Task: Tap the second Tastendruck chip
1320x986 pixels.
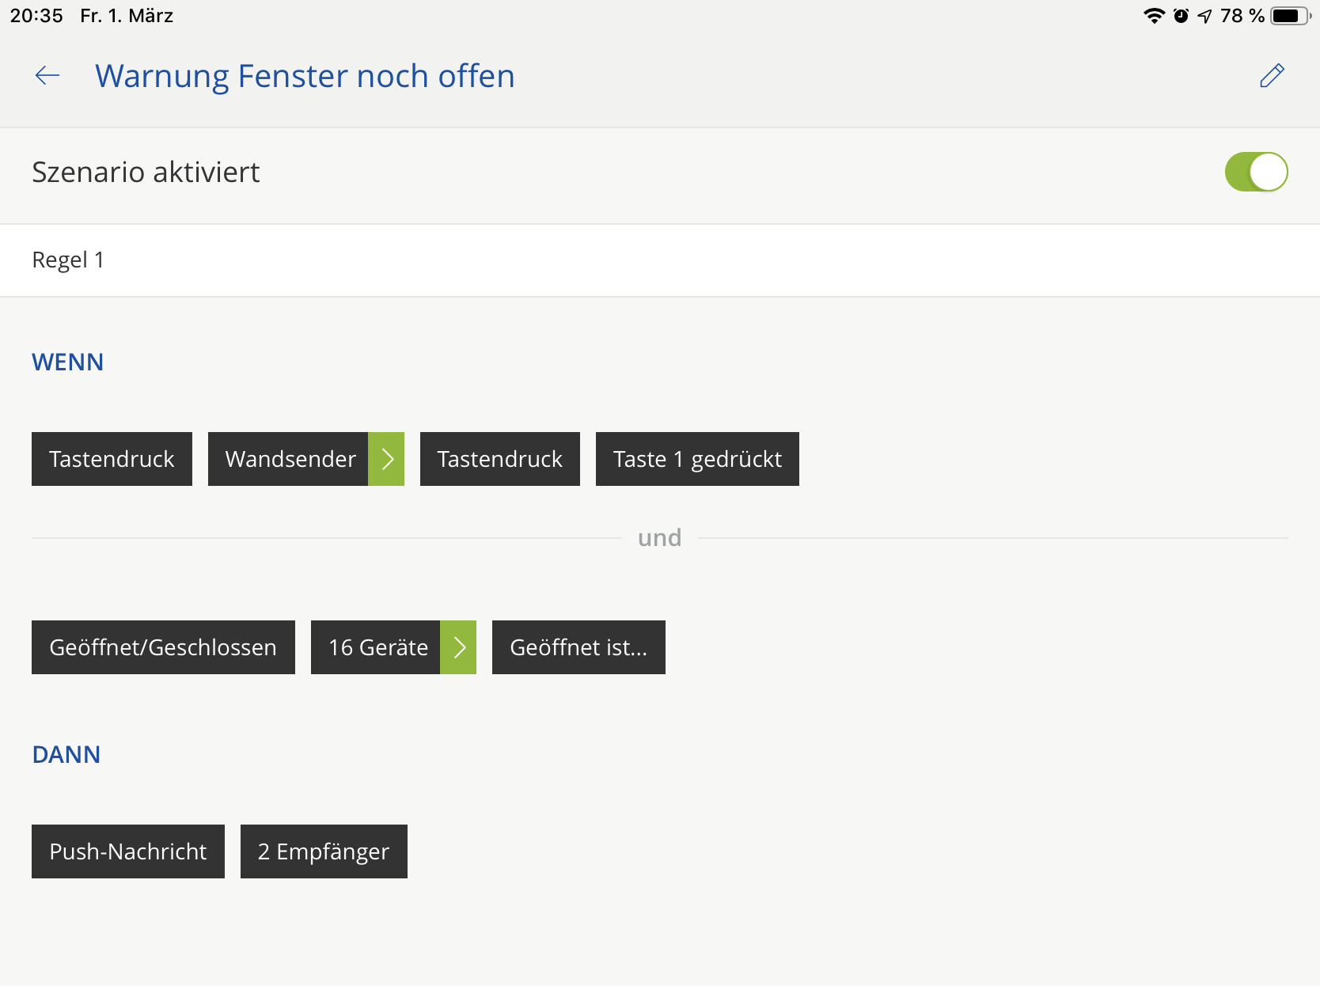Action: [x=499, y=459]
